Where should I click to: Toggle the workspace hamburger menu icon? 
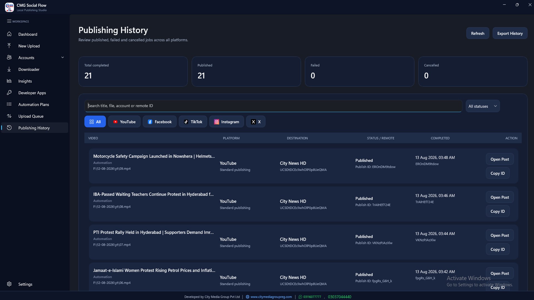coord(9,21)
